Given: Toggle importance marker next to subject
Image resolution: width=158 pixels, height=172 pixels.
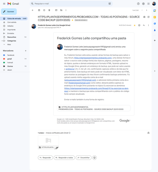Looking at the screenshot, I should click(x=72, y=20).
